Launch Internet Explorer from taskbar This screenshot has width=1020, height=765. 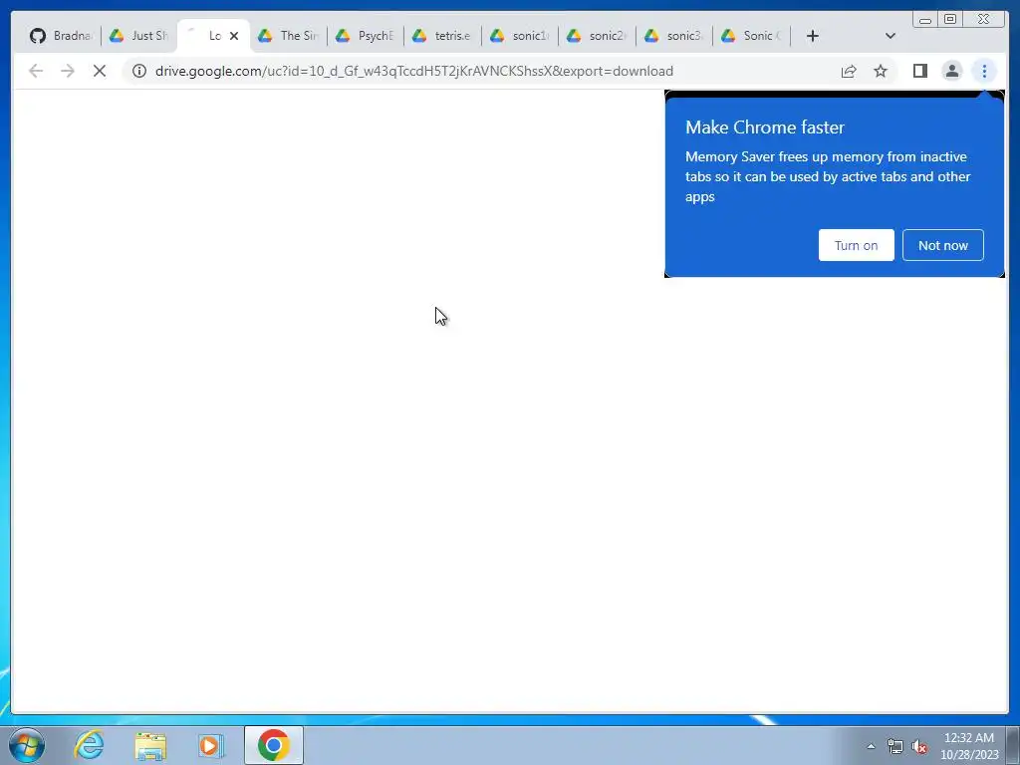(89, 745)
